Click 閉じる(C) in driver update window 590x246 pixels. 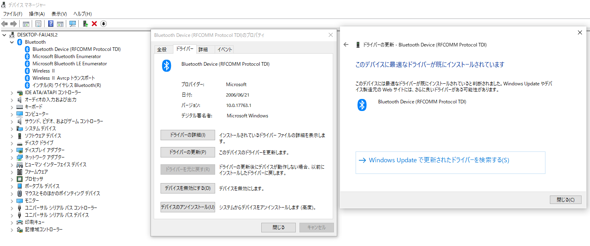pos(566,200)
